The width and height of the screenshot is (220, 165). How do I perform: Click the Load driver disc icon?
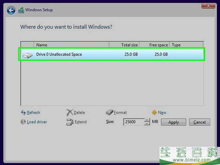pyautogui.click(x=23, y=122)
